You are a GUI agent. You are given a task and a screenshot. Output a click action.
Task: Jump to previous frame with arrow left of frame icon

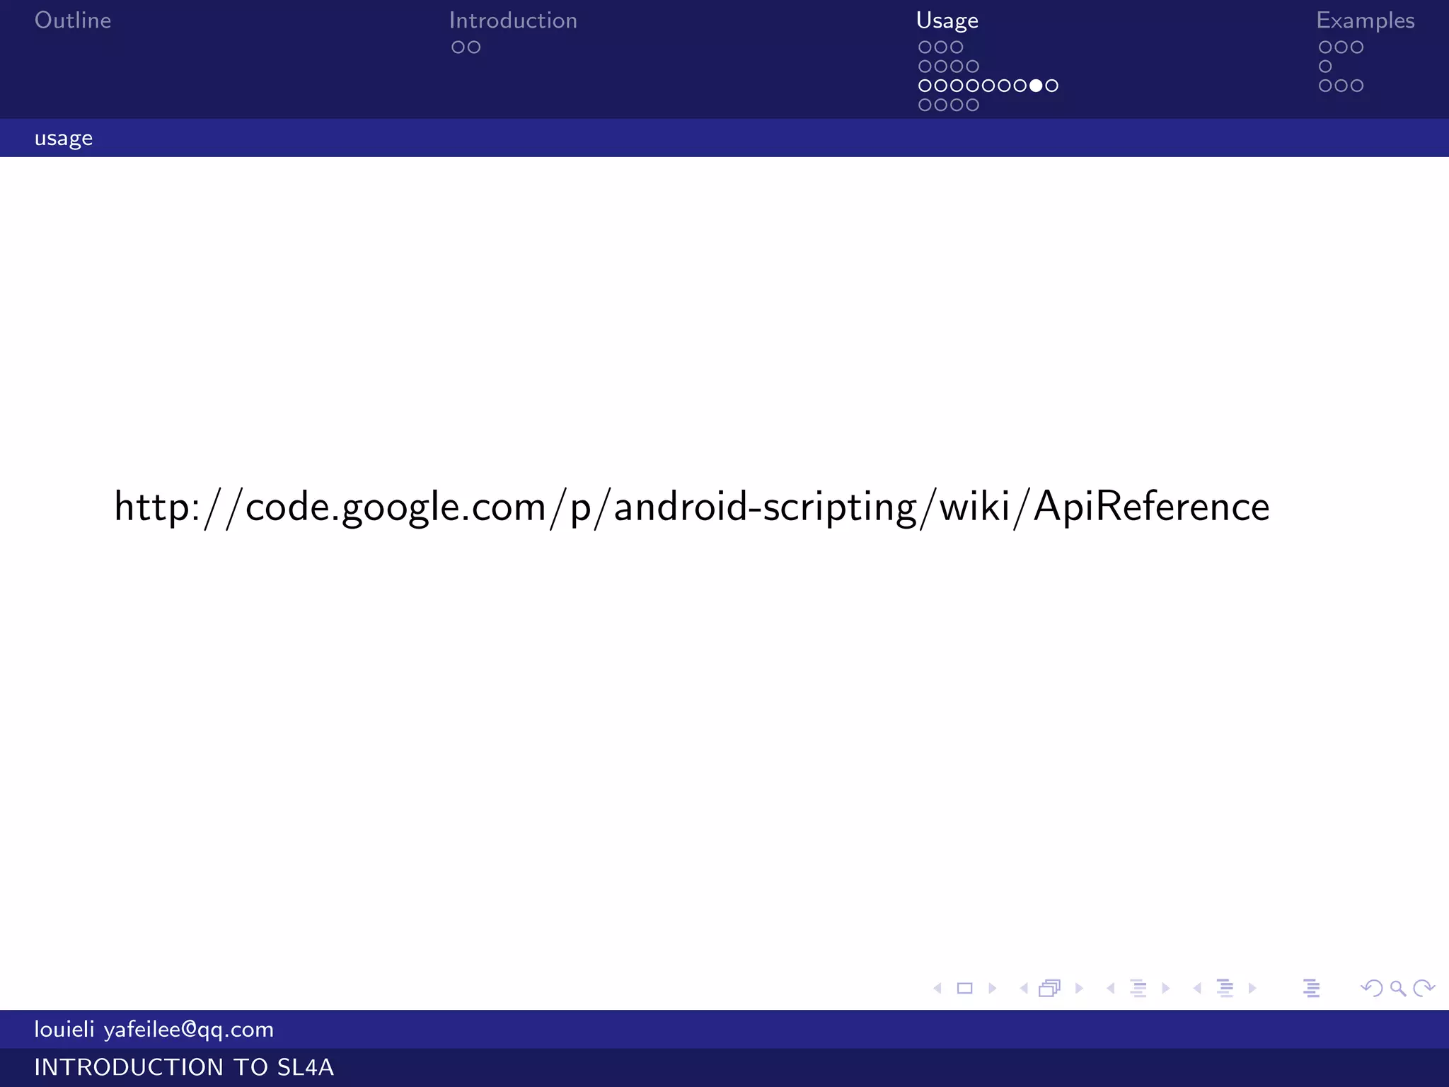tap(1024, 988)
